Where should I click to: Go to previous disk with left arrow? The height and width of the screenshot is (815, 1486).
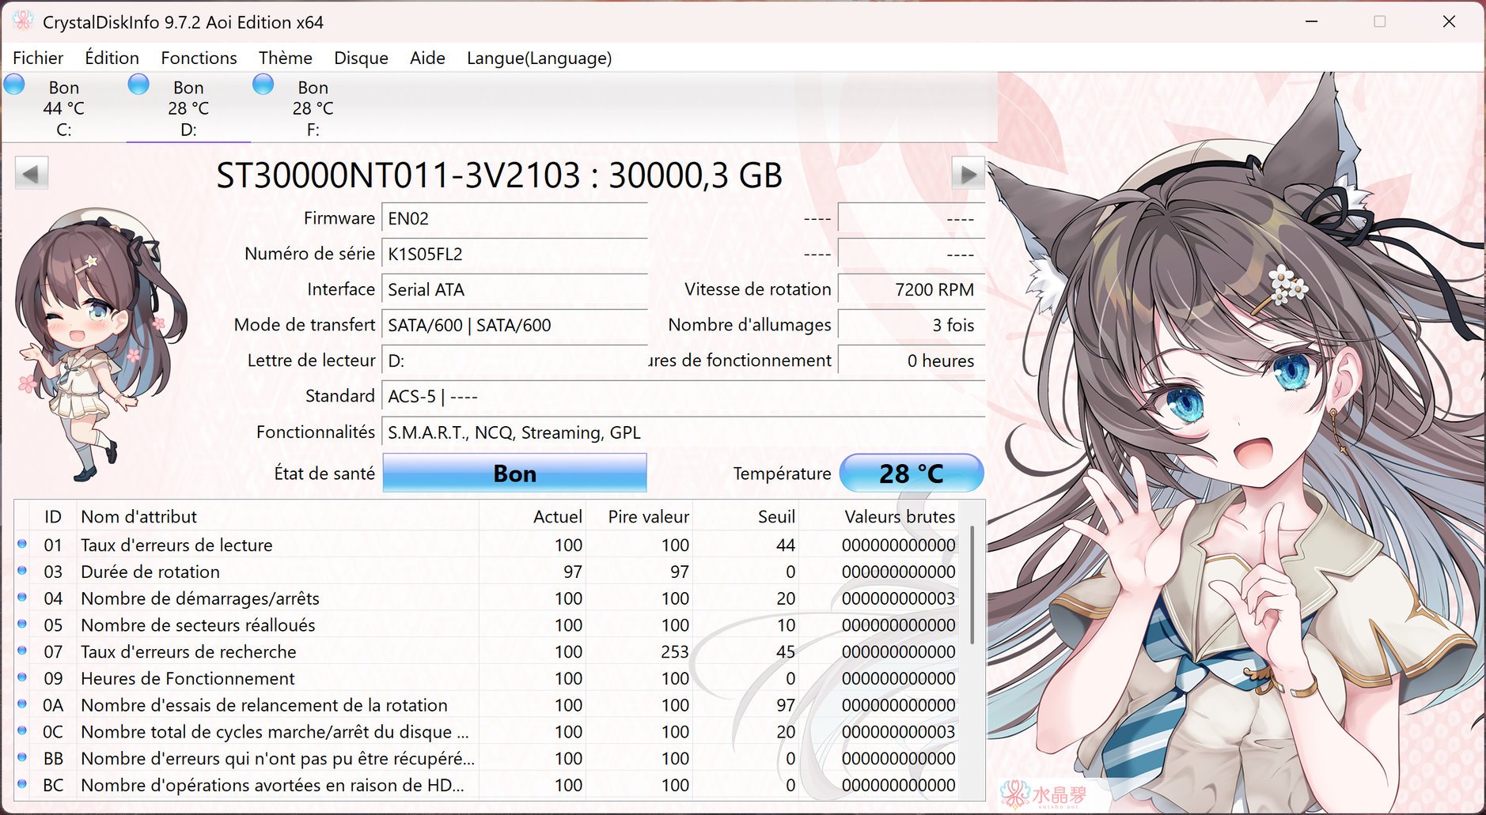coord(32,173)
